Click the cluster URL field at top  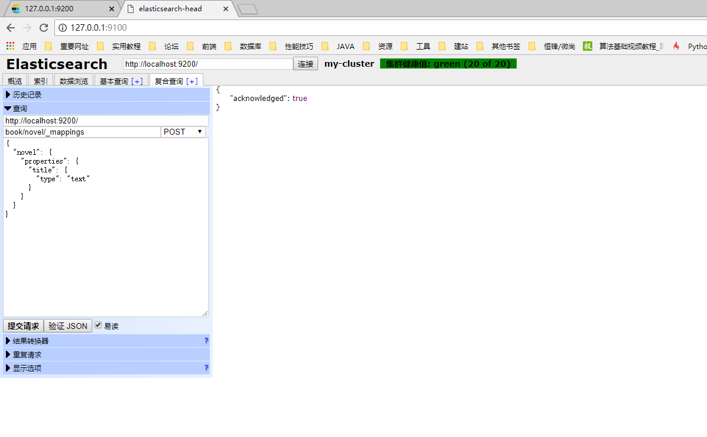[208, 64]
